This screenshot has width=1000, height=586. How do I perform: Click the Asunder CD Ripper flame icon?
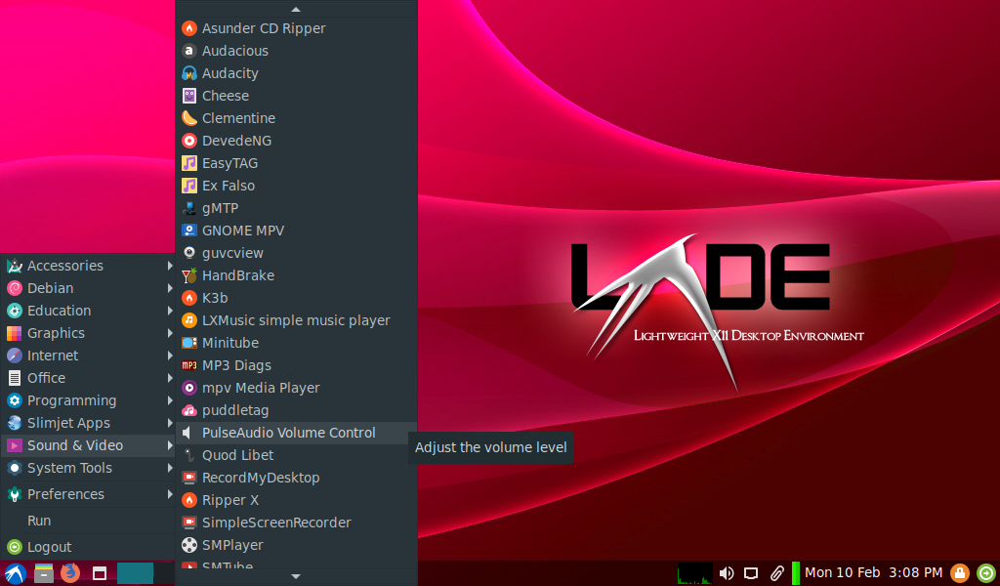[x=189, y=28]
